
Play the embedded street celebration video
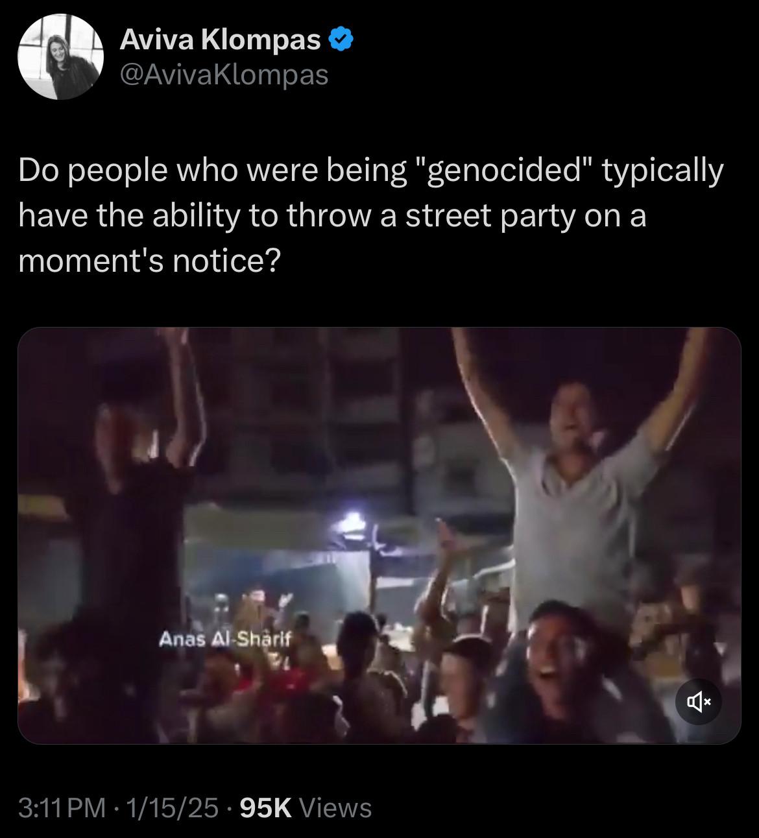coord(379,535)
